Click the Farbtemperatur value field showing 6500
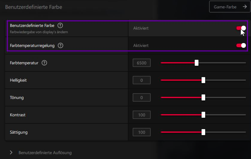 (142, 63)
